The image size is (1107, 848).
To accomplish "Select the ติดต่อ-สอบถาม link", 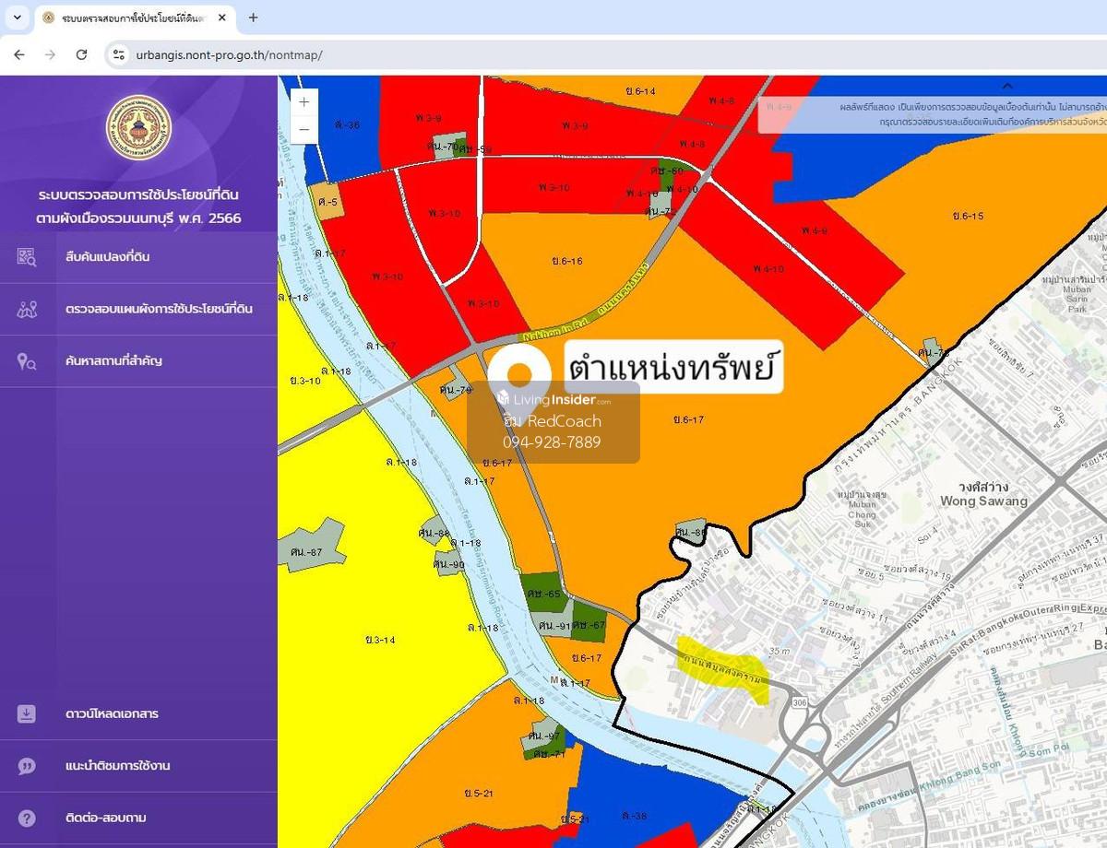I will tap(105, 819).
